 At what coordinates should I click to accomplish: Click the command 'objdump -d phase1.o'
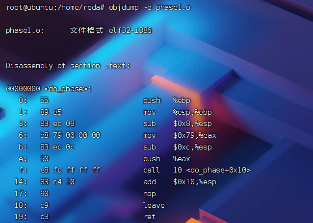[x=150, y=7]
